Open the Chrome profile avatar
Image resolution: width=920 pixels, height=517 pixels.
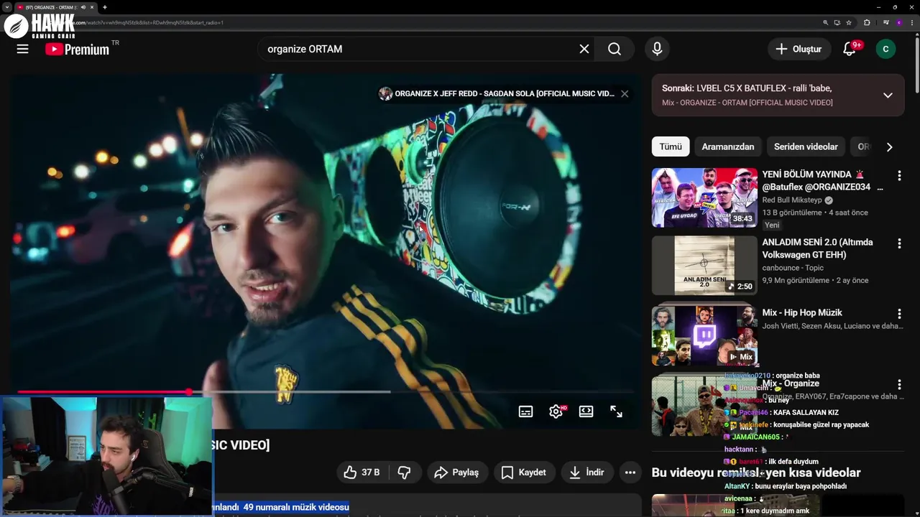pyautogui.click(x=899, y=22)
